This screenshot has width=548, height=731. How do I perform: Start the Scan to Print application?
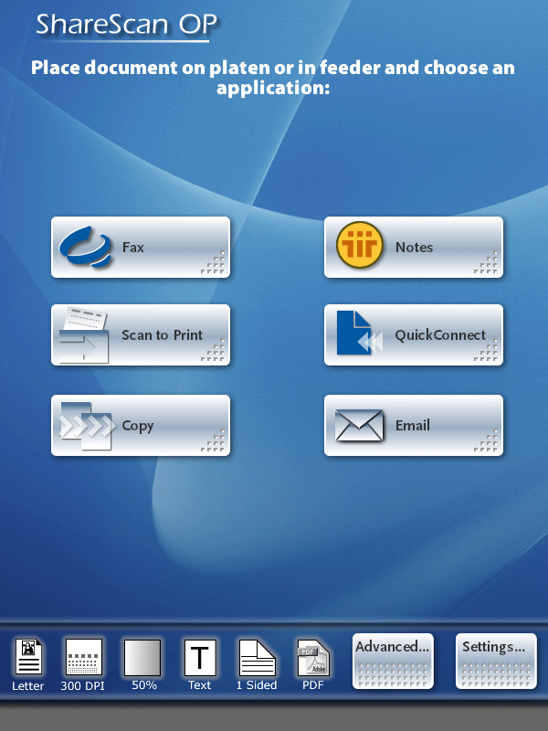pyautogui.click(x=141, y=334)
